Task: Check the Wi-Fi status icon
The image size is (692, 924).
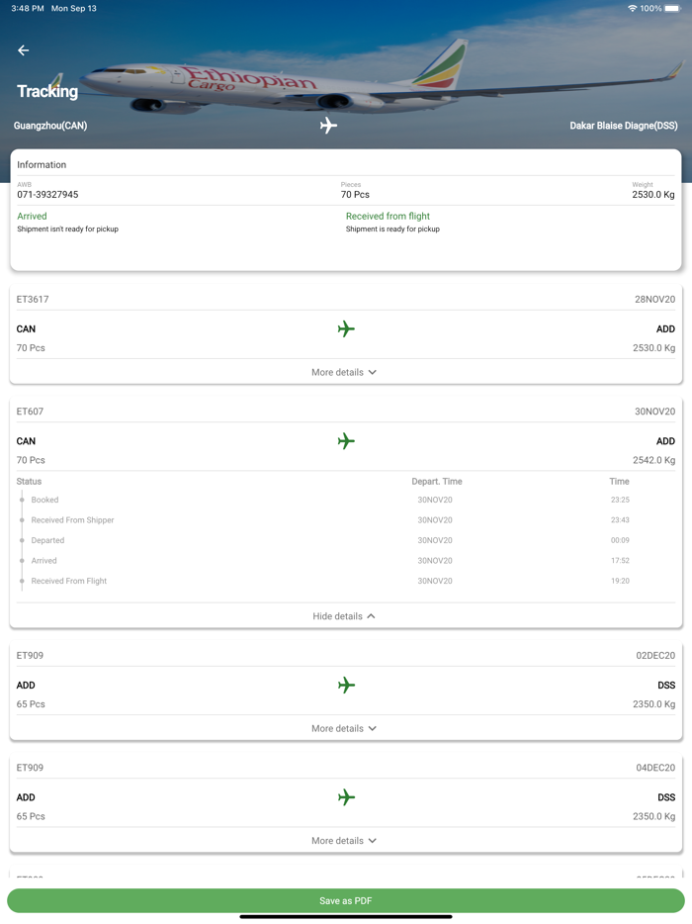Action: [x=632, y=8]
